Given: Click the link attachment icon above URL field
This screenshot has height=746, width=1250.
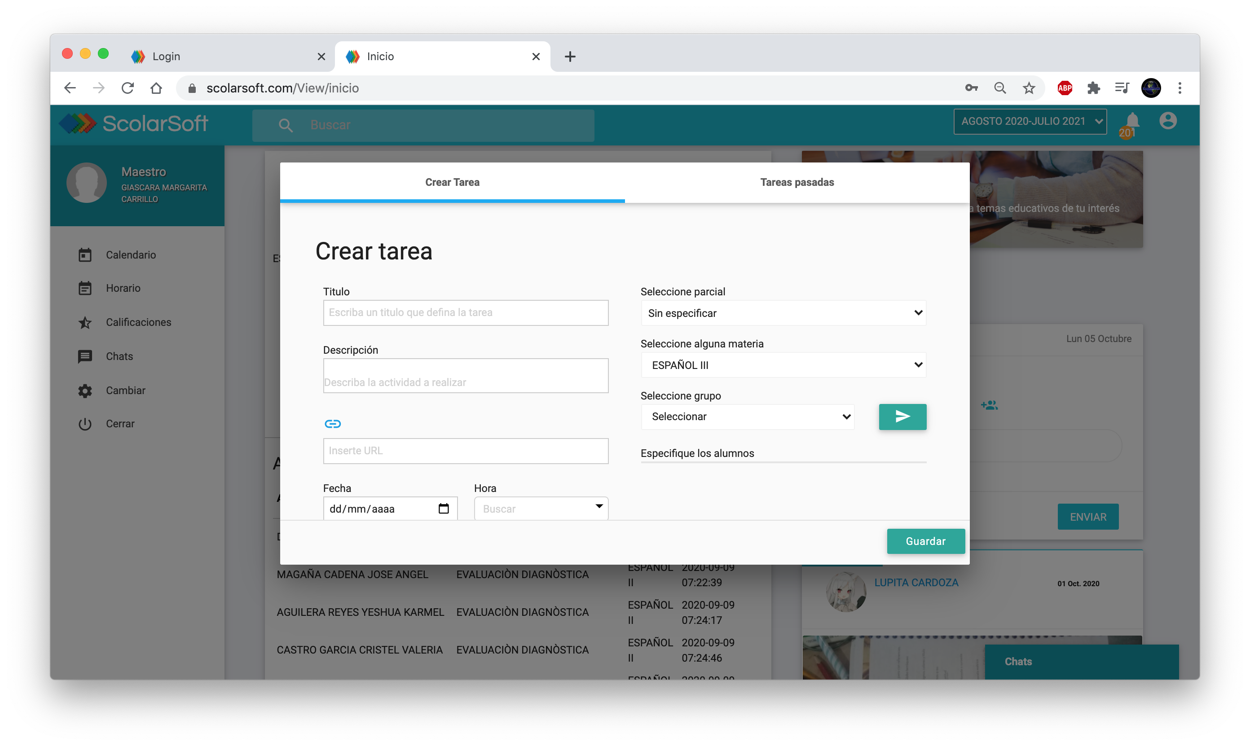Looking at the screenshot, I should [332, 424].
